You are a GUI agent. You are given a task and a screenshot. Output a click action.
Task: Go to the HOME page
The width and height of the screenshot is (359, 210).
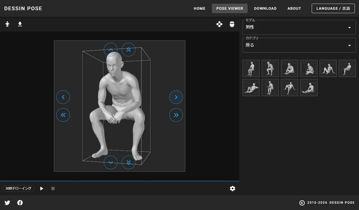pos(200,8)
